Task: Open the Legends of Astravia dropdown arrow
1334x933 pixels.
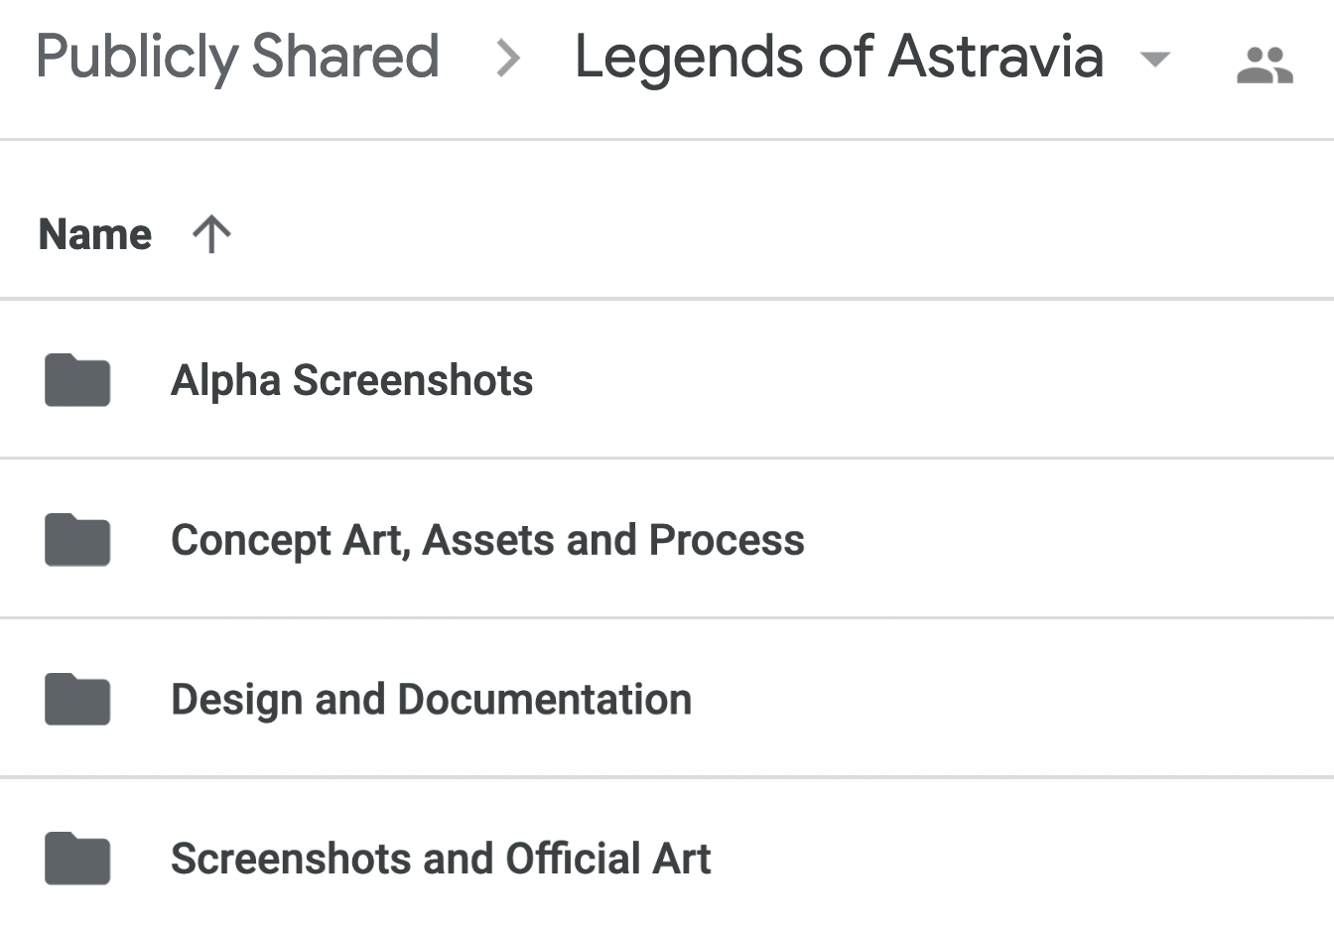Action: 1154,59
